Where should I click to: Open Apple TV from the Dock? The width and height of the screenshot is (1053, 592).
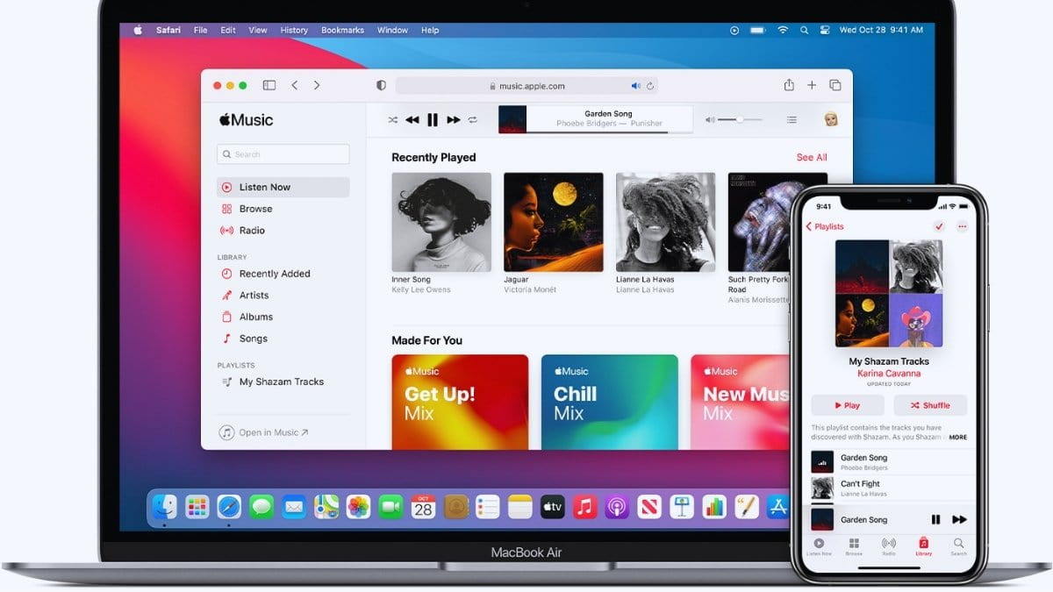tap(552, 506)
